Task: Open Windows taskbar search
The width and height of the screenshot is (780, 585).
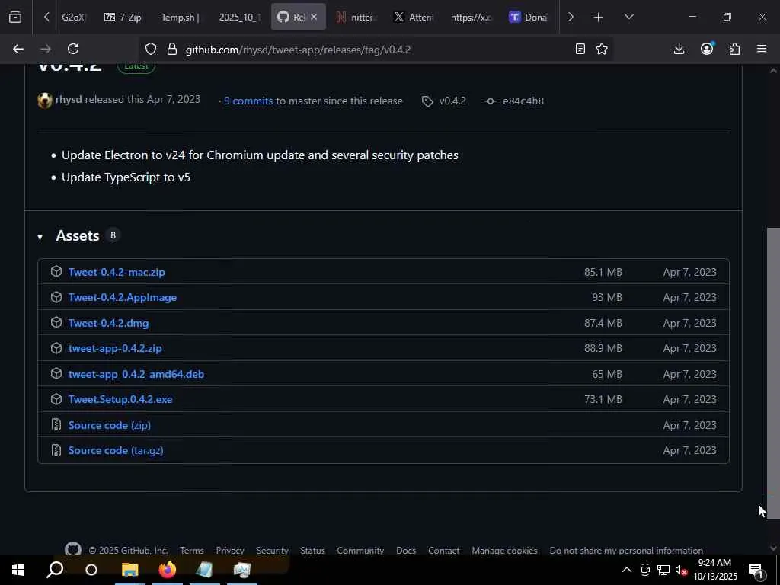Action: pyautogui.click(x=55, y=570)
